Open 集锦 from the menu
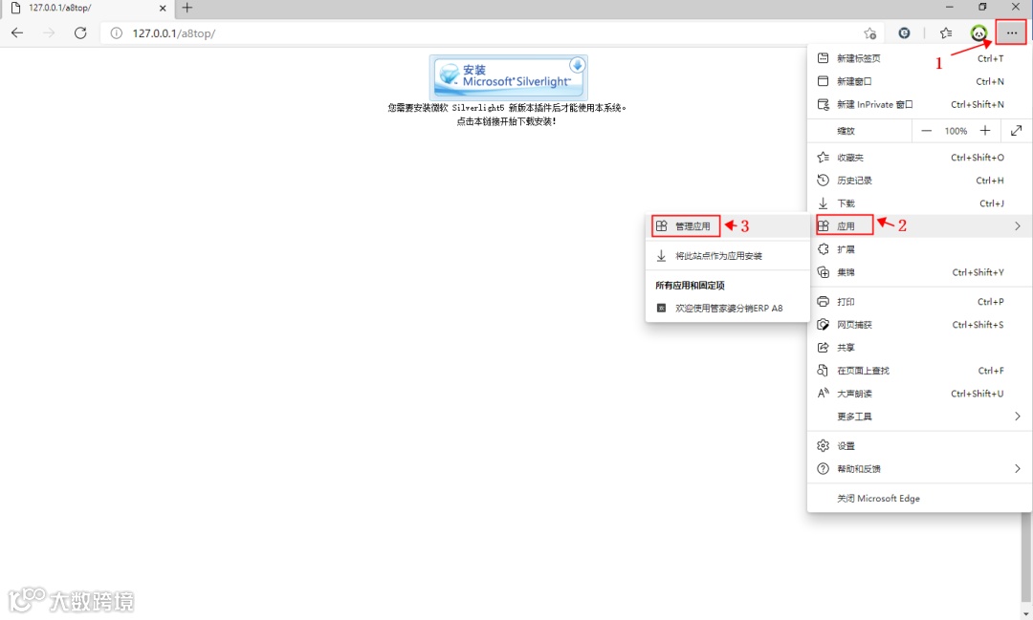Viewport: 1033px width, 620px height. click(x=920, y=272)
